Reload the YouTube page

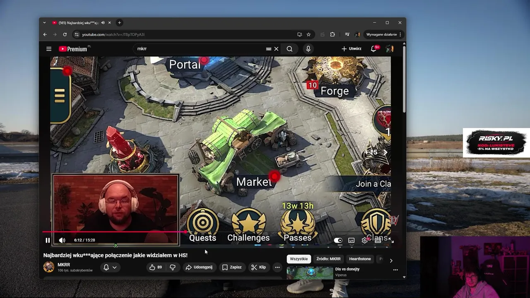point(65,34)
